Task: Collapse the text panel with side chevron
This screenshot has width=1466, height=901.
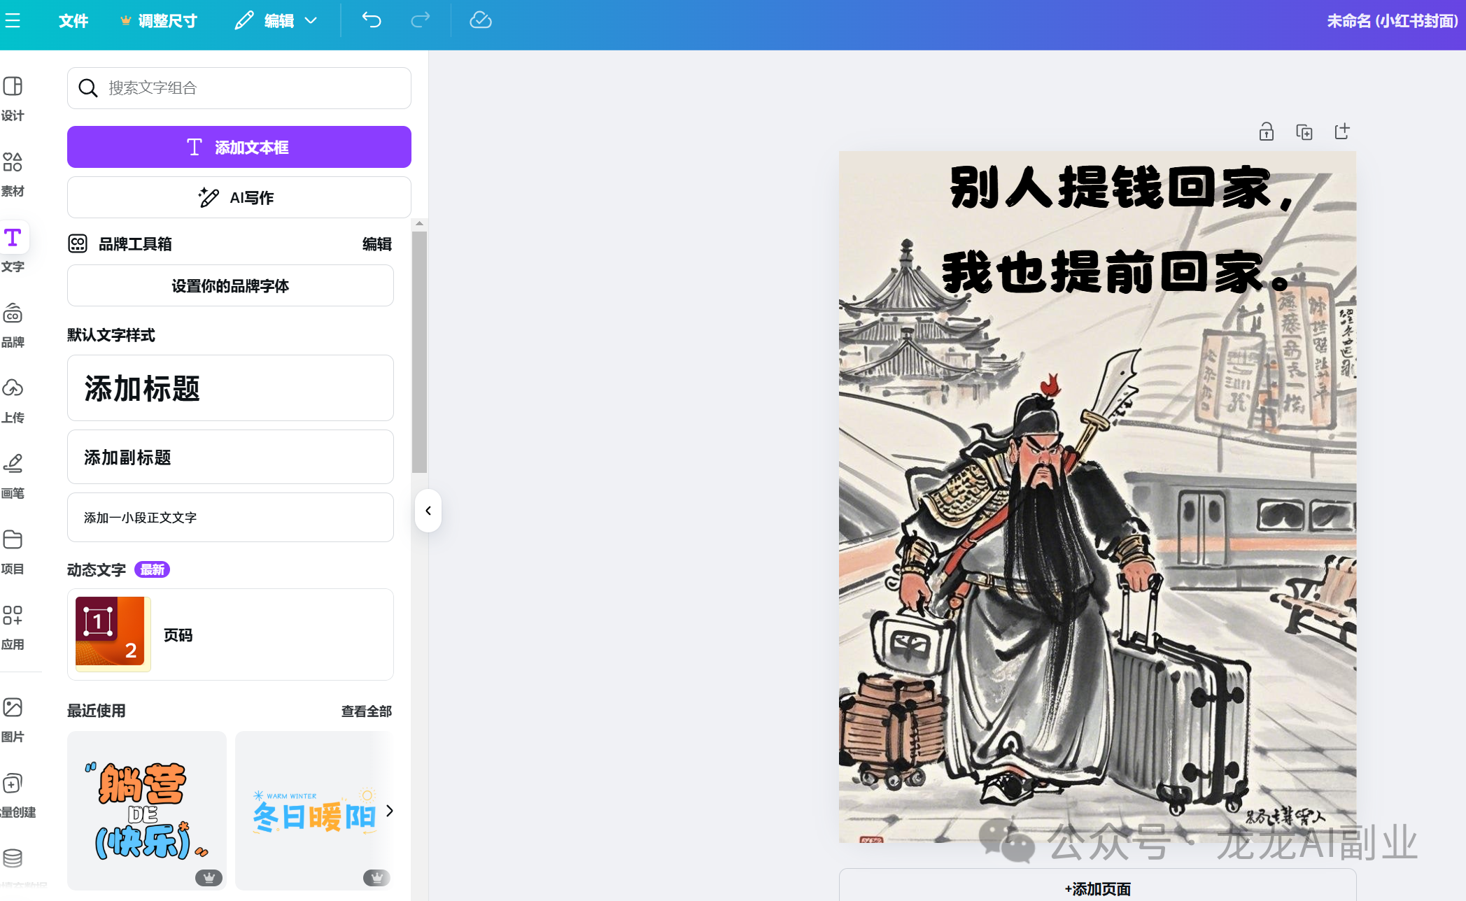Action: click(428, 511)
